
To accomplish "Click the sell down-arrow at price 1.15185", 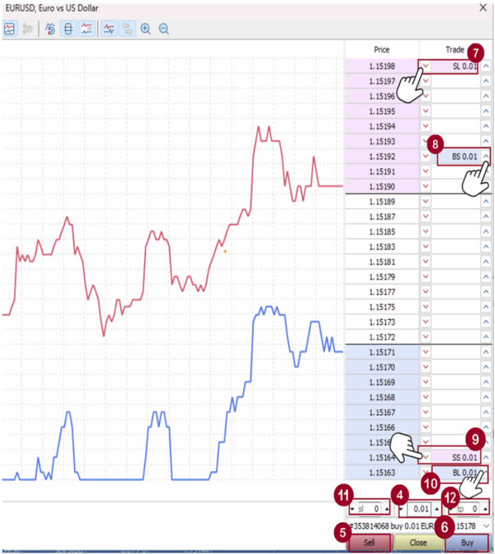I will (426, 232).
